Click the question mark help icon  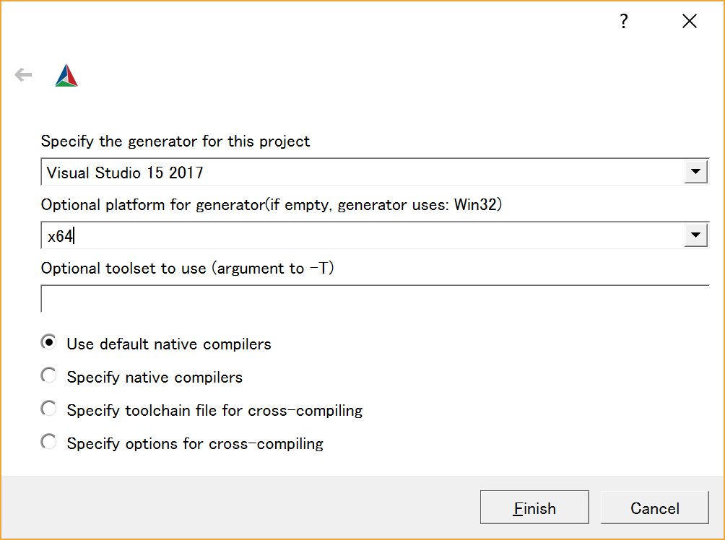(x=624, y=21)
